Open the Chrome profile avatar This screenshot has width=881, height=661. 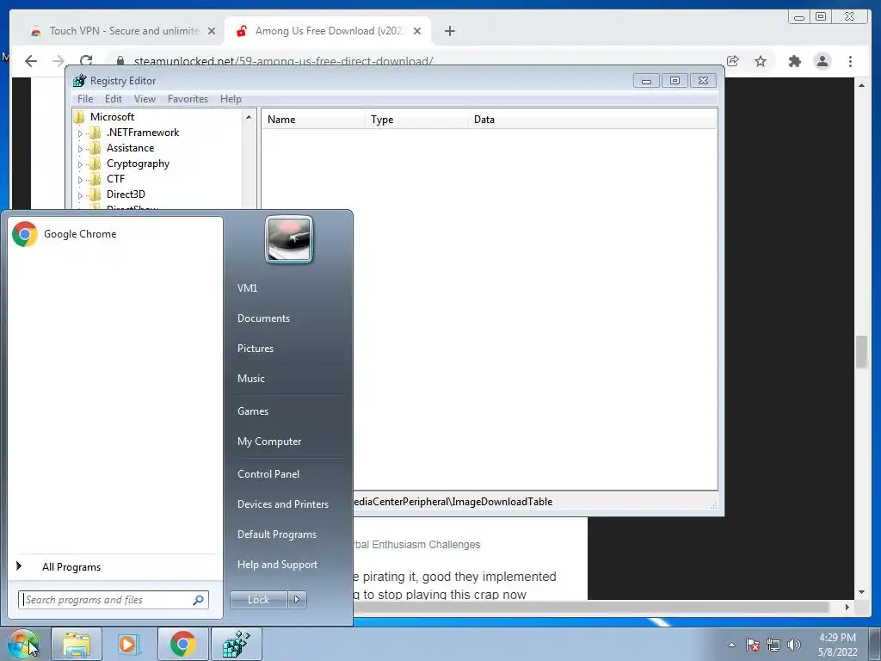(x=822, y=61)
